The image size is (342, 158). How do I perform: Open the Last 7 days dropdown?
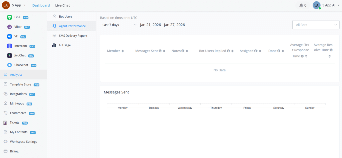point(119,25)
